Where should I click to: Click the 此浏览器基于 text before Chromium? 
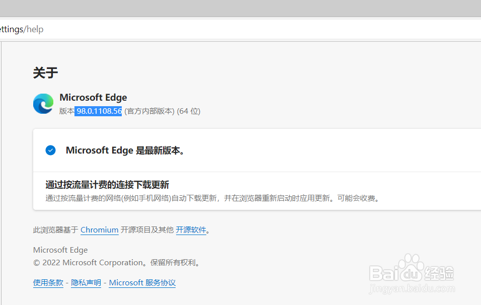point(56,230)
